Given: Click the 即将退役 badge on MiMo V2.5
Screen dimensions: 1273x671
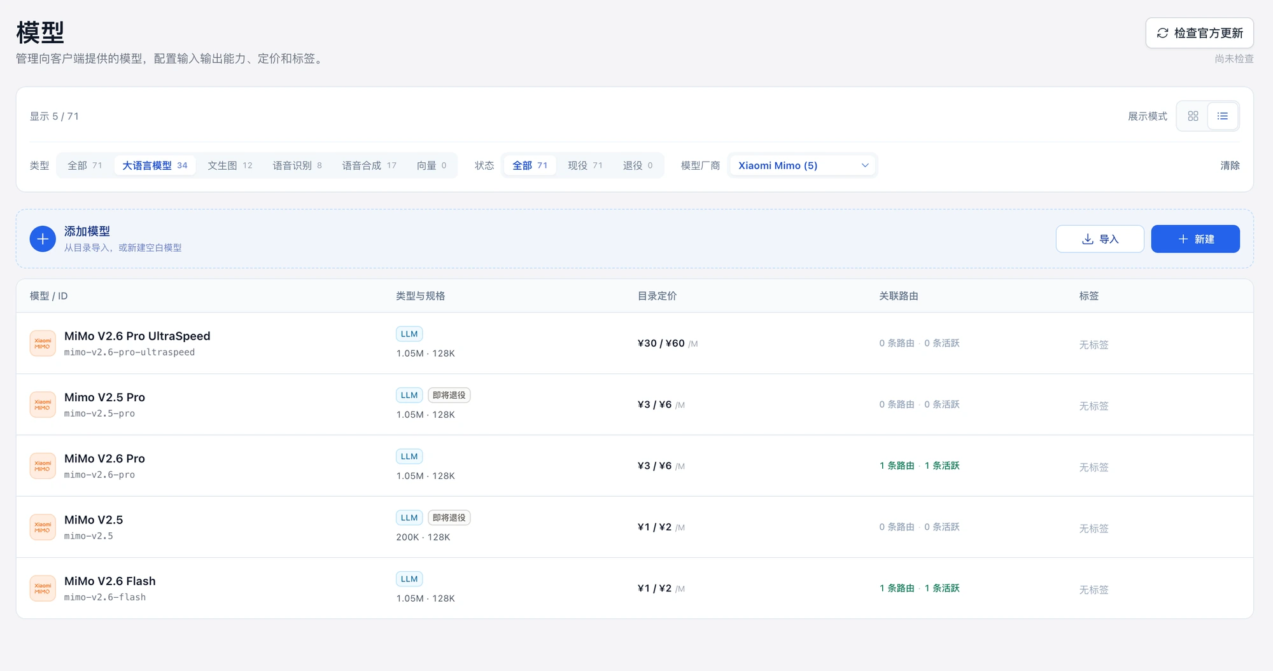Looking at the screenshot, I should (449, 518).
